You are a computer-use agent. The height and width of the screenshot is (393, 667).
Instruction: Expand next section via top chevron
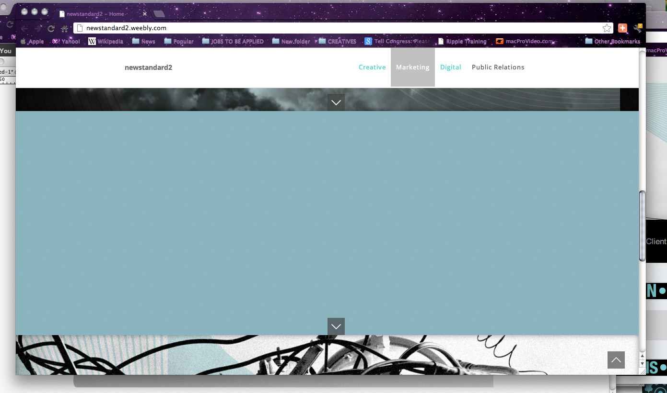click(336, 102)
